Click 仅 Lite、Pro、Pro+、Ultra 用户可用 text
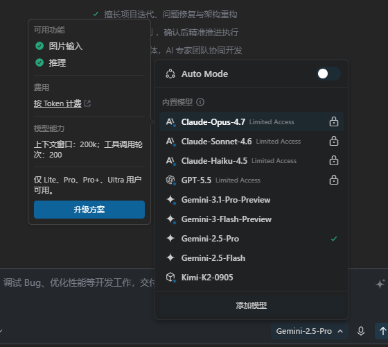Image resolution: width=388 pixels, height=347 pixels. tap(87, 185)
